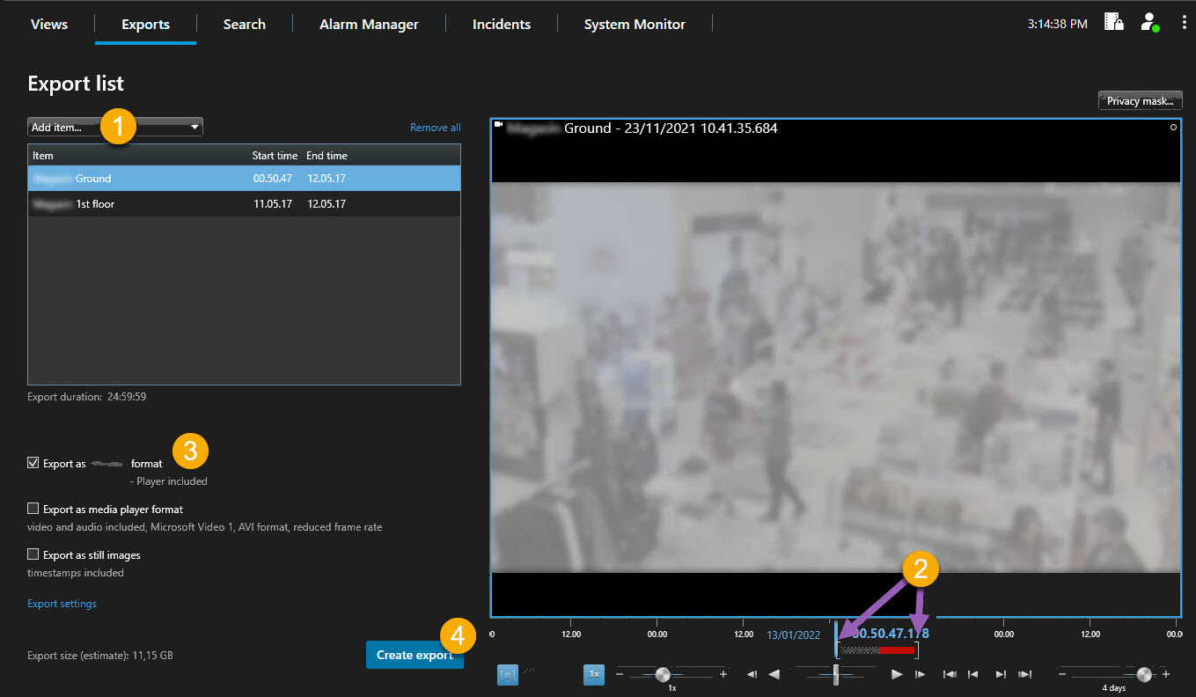Click the camera icon in the video title bar

pos(498,126)
